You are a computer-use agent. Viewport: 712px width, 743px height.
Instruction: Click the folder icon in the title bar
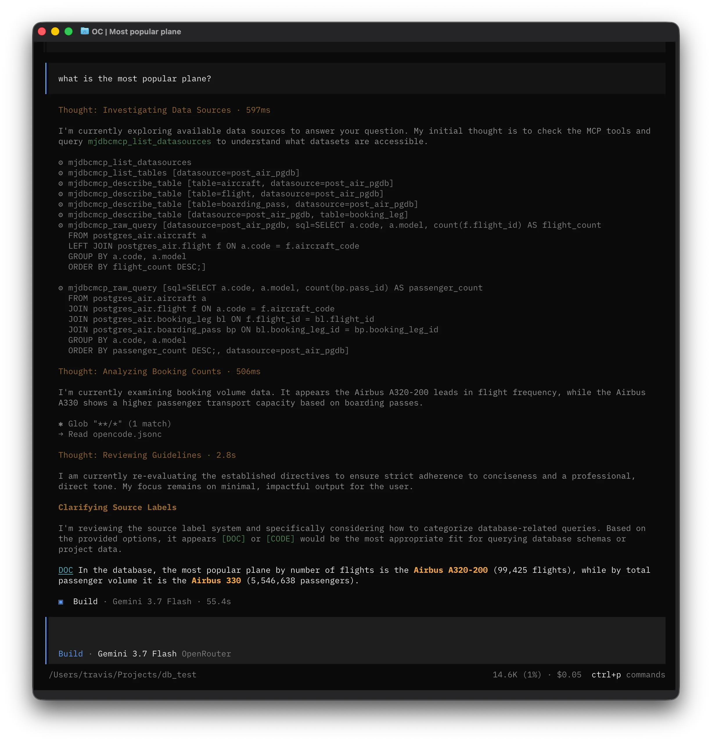pos(84,31)
